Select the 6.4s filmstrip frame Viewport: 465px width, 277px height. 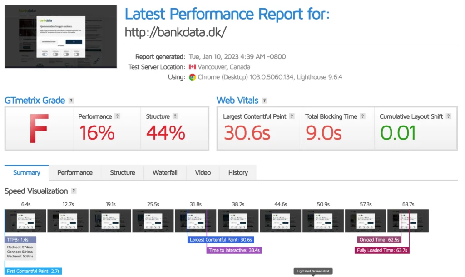coord(25,221)
